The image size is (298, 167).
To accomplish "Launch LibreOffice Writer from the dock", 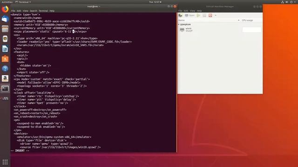I will pyautogui.click(x=5, y=49).
